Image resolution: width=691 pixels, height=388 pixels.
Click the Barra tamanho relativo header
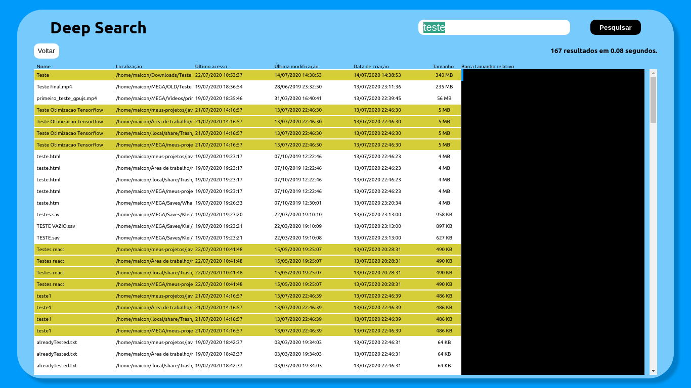pos(488,66)
